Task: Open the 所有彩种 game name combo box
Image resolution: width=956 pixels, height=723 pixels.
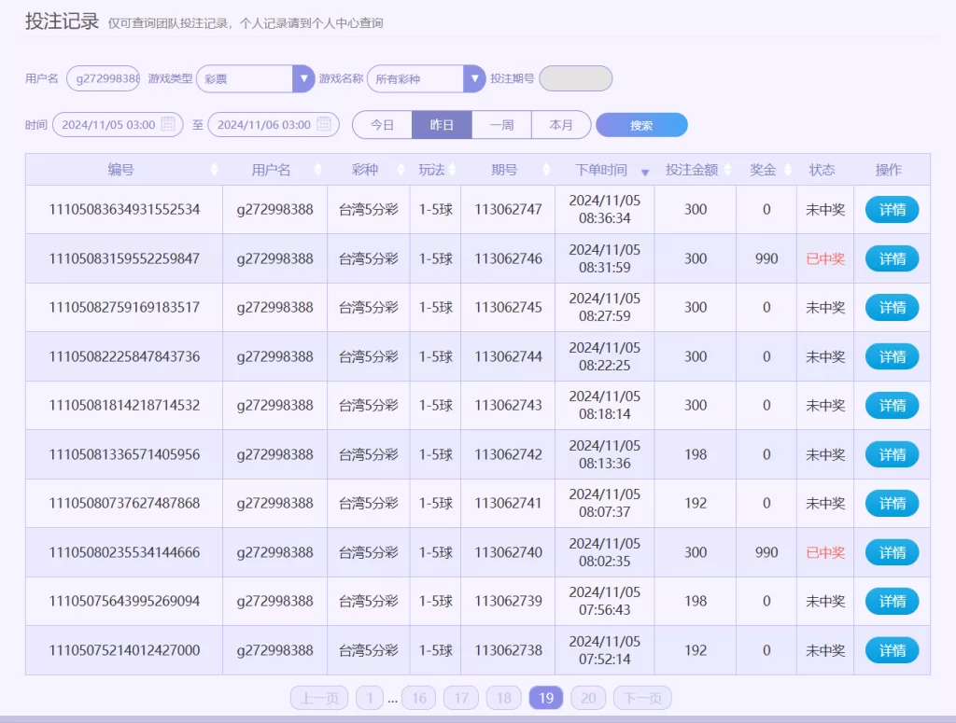Action: click(426, 78)
